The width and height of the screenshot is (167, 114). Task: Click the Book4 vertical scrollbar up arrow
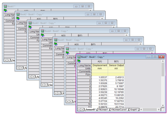click(x=126, y=35)
